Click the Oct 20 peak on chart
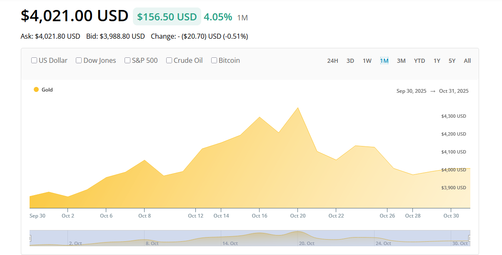This screenshot has width=502, height=255. pos(297,108)
